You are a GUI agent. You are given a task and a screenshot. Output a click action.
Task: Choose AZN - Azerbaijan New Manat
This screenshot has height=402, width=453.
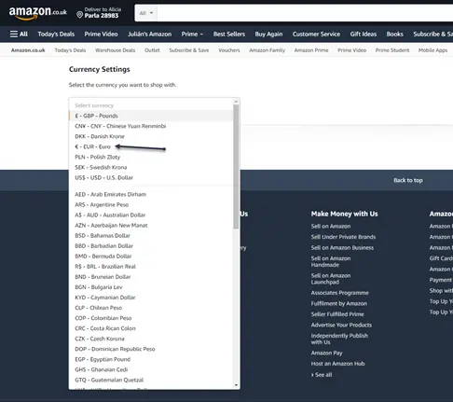(151, 225)
